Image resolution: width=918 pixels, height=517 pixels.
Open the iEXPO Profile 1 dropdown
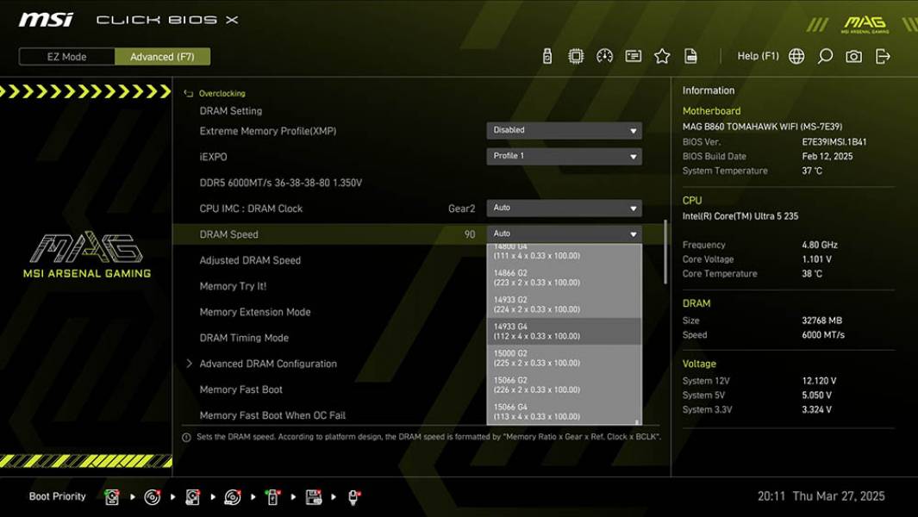(x=564, y=156)
